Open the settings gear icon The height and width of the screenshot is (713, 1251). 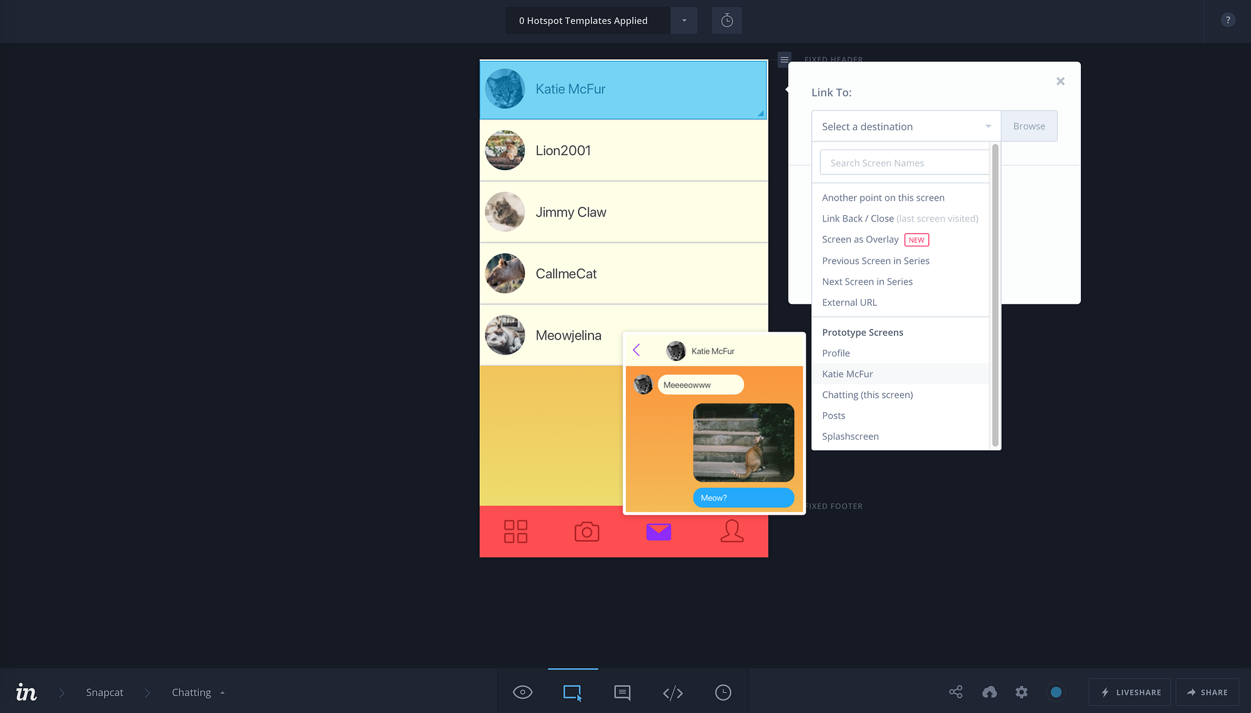click(1021, 692)
